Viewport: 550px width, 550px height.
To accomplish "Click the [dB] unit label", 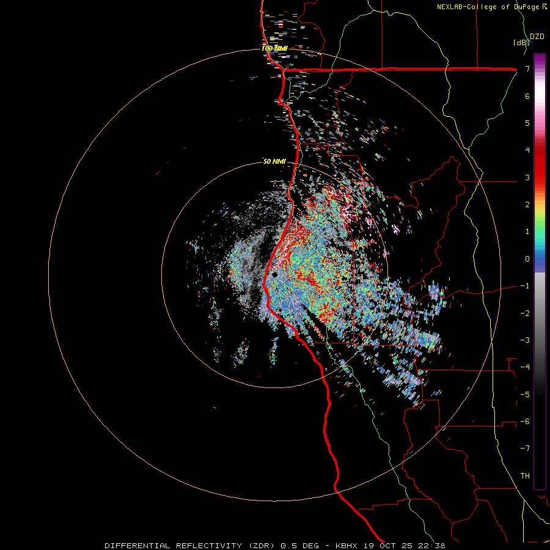I will pyautogui.click(x=522, y=42).
